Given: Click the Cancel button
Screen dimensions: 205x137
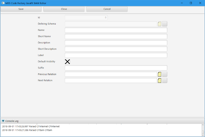Looking at the screenshot, I should tap(107, 9).
